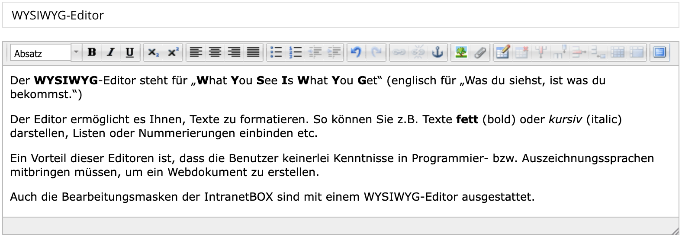Click the word IntranetBOX in last paragraph
This screenshot has height=237, width=682.
click(238, 197)
